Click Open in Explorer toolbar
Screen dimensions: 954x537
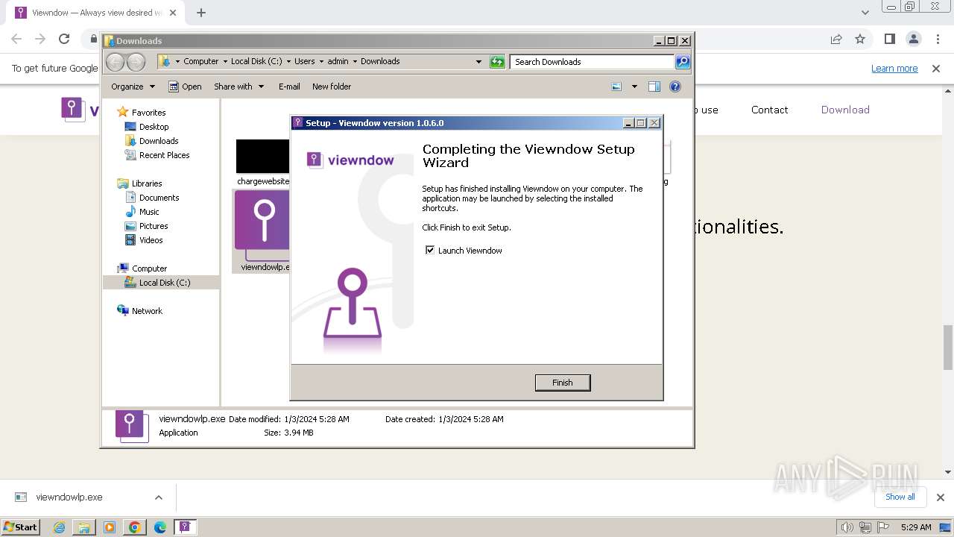tap(185, 87)
